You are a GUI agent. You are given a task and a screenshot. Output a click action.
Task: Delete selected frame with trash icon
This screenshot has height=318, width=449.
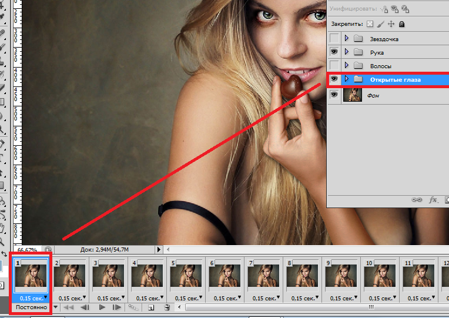pyautogui.click(x=167, y=307)
